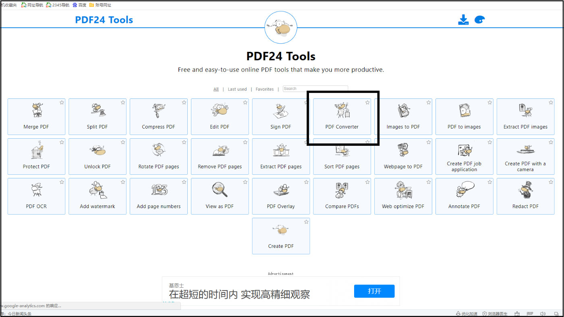
Task: Open the 百度 bookmark
Action: [79, 5]
